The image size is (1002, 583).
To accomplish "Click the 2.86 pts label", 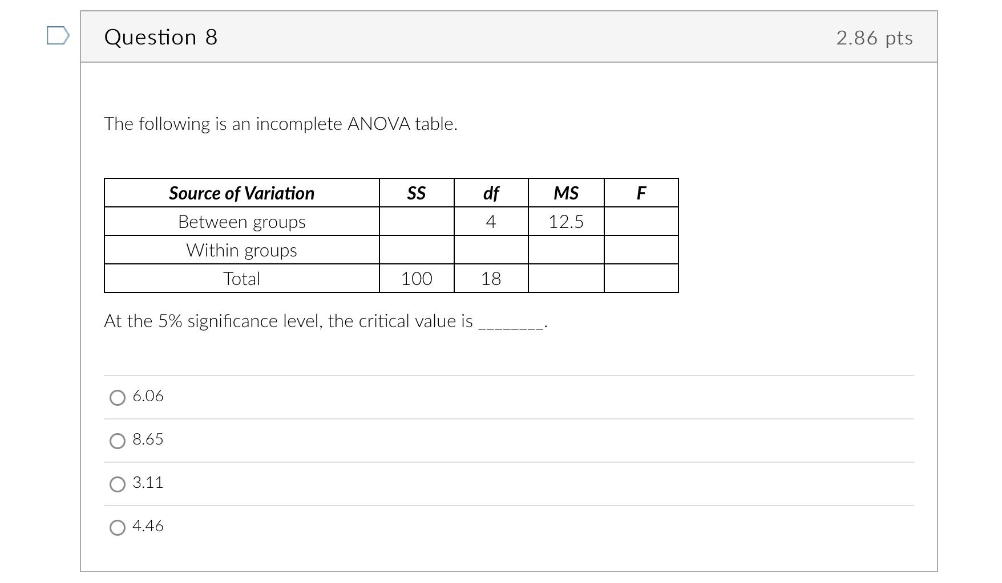I will pos(874,38).
